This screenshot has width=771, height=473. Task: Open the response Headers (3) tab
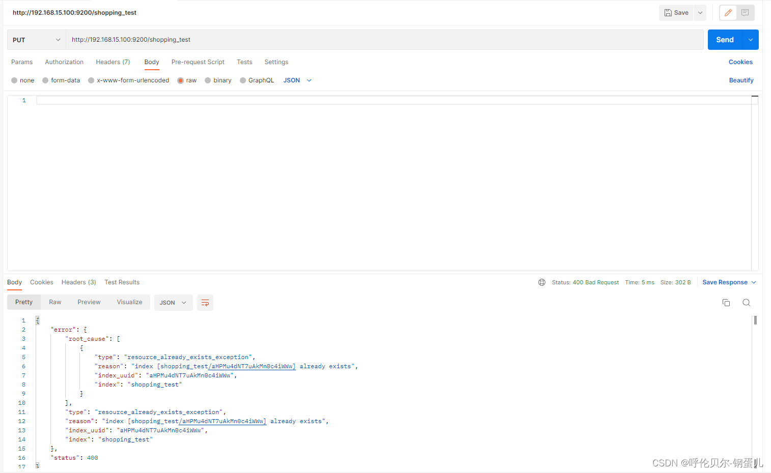tap(79, 282)
